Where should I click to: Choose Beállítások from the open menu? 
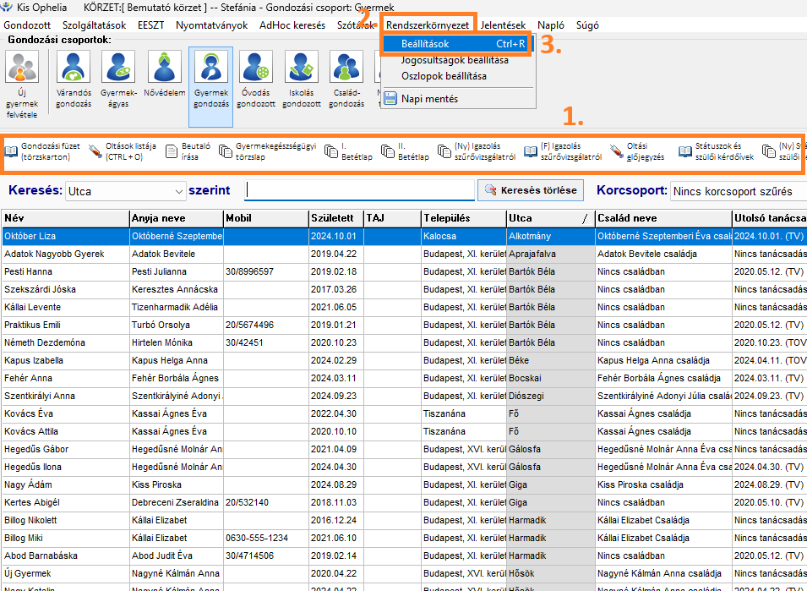[x=455, y=43]
